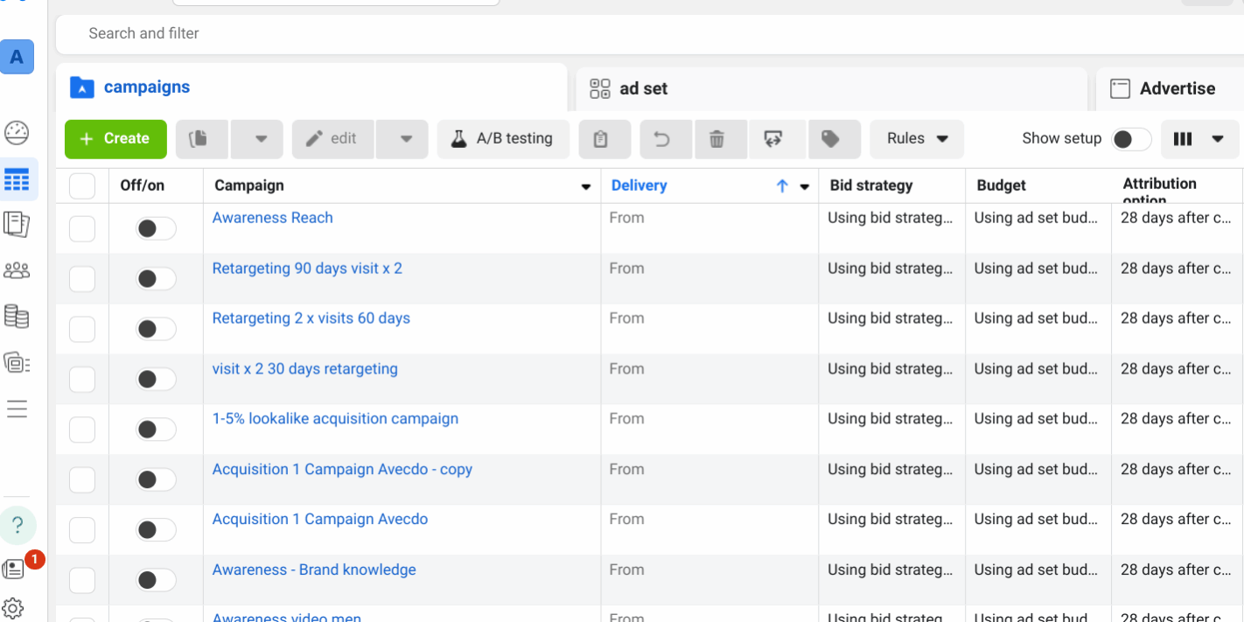
Task: Expand the Rules dropdown
Action: [x=917, y=139]
